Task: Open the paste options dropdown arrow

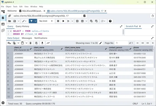Action: [x=26, y=43]
